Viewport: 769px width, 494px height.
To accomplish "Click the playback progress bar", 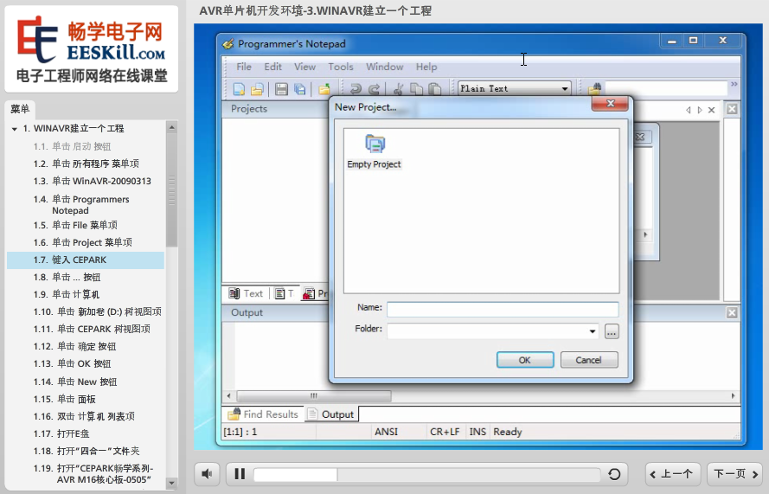I will point(426,474).
